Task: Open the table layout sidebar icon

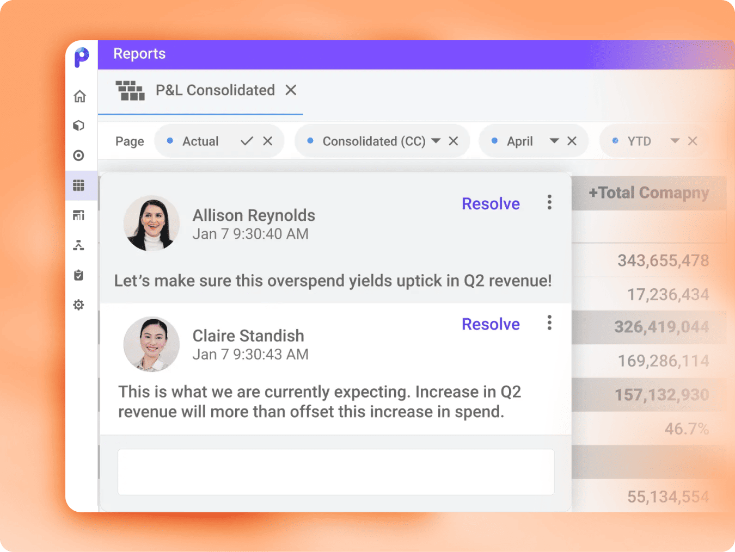Action: pos(79,215)
